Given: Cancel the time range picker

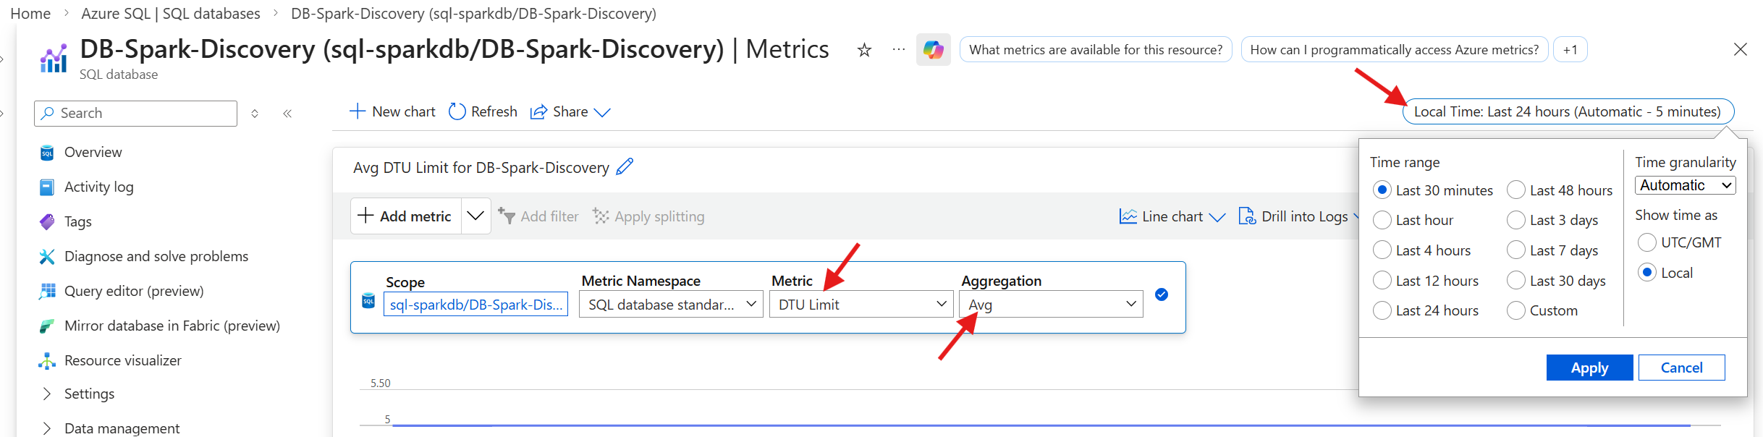Looking at the screenshot, I should 1681,368.
